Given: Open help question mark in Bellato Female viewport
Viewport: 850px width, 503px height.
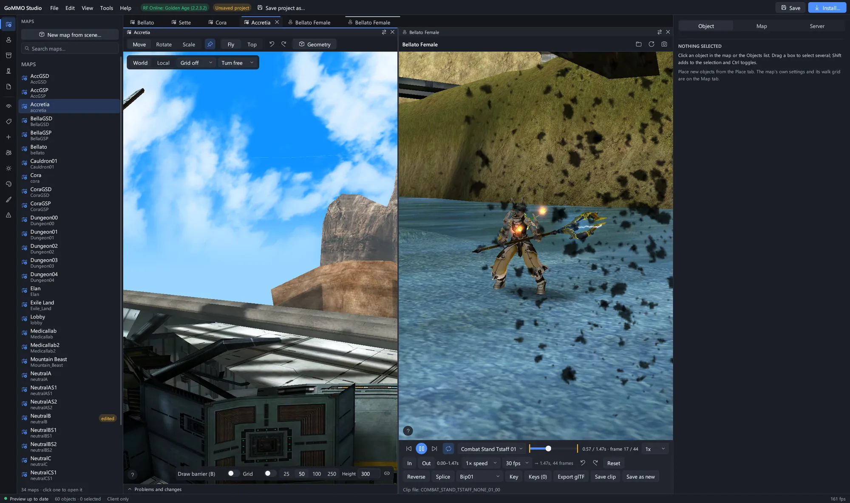Looking at the screenshot, I should 408,431.
